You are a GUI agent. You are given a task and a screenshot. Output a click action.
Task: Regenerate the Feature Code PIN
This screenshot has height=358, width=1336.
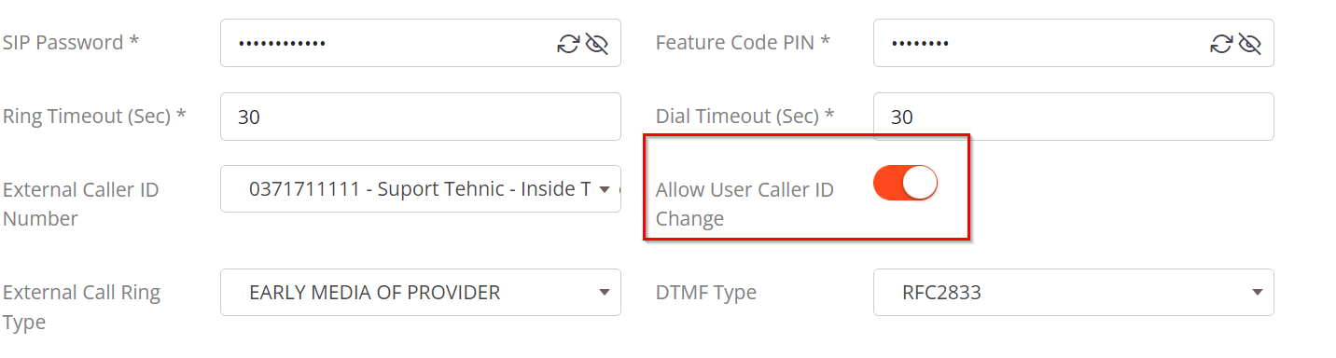click(x=1221, y=43)
